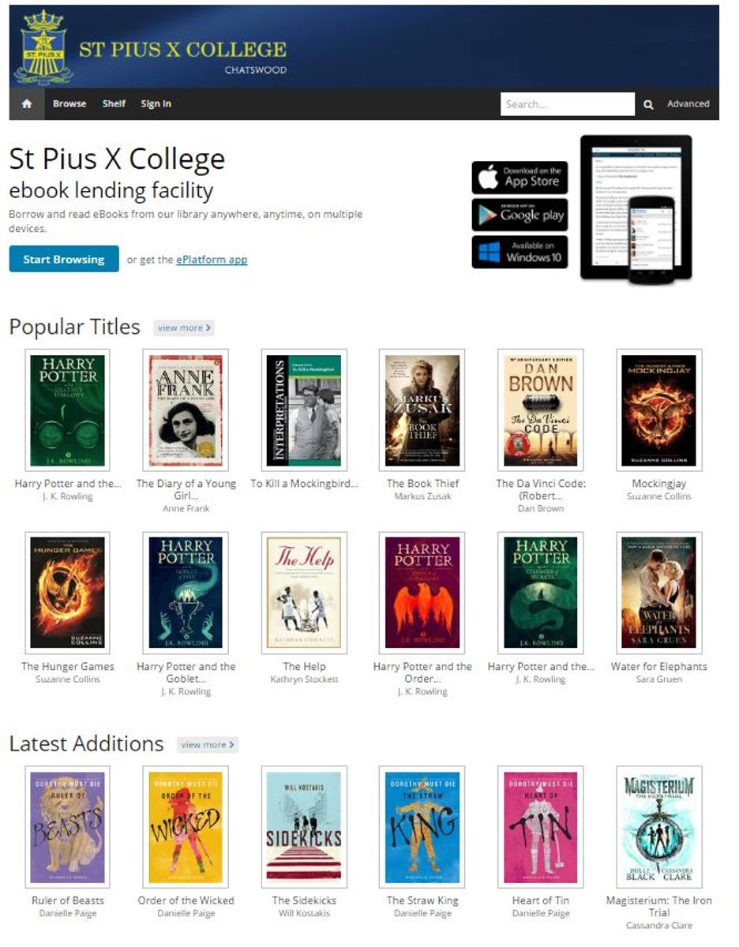Expand Latest Additions with view more
The image size is (739, 947).
207,744
